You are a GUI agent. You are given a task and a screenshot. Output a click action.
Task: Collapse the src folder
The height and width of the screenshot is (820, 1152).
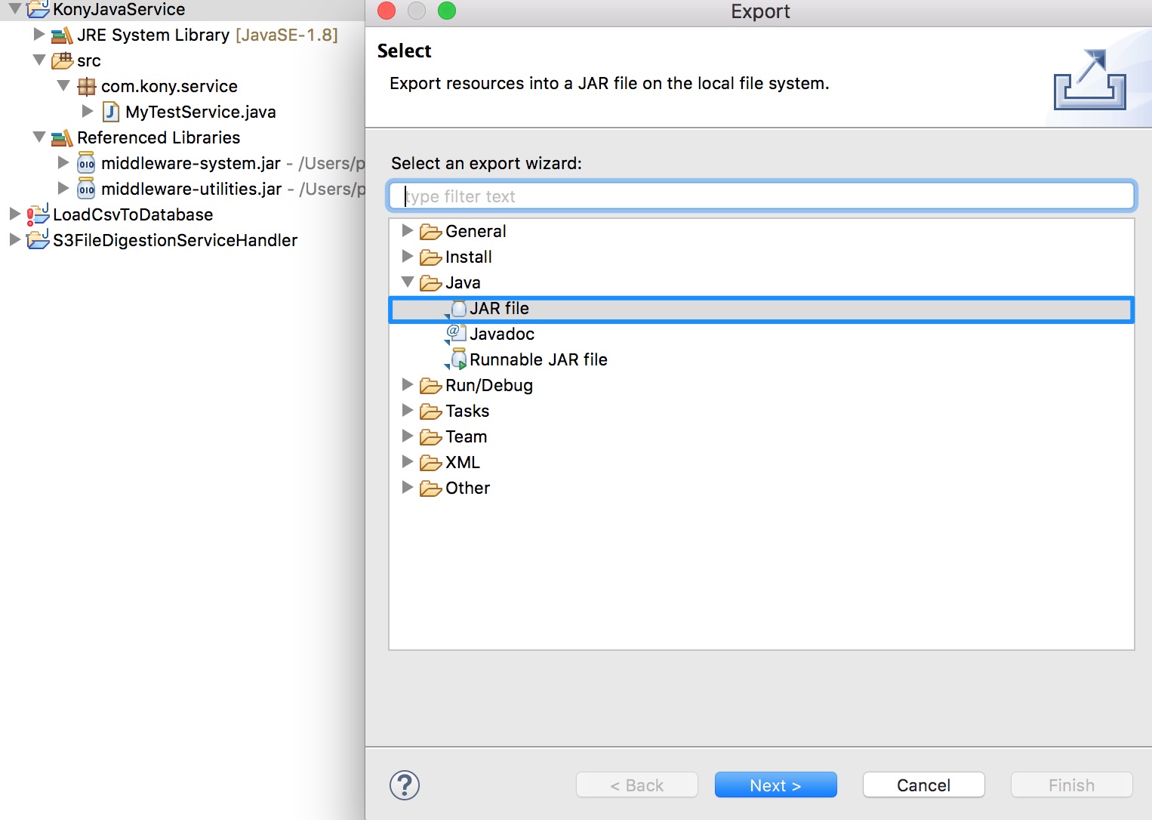pos(39,60)
